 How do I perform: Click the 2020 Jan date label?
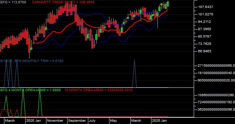[x=34, y=121]
